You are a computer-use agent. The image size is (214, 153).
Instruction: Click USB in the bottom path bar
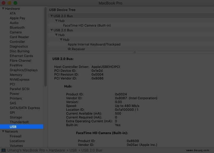[73, 150]
